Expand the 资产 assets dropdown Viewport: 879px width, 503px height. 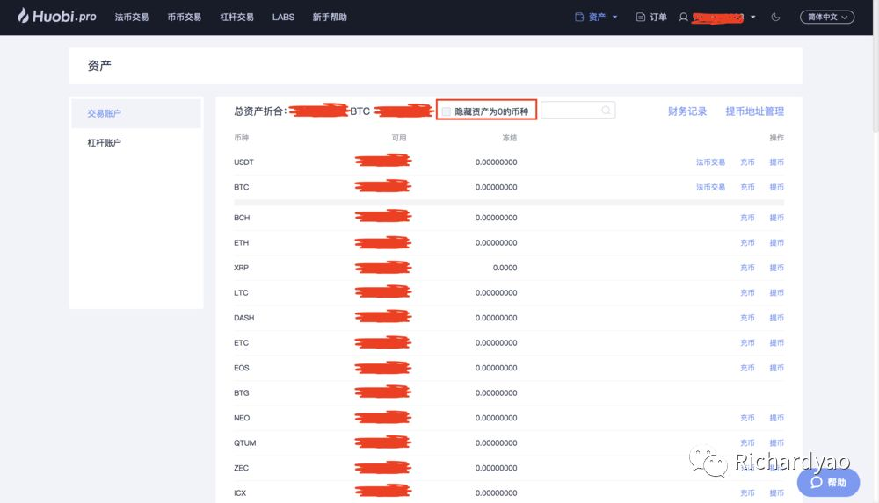point(596,17)
